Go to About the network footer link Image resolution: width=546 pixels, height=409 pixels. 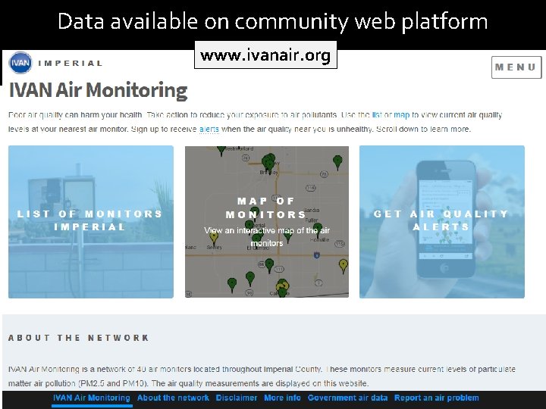click(173, 398)
